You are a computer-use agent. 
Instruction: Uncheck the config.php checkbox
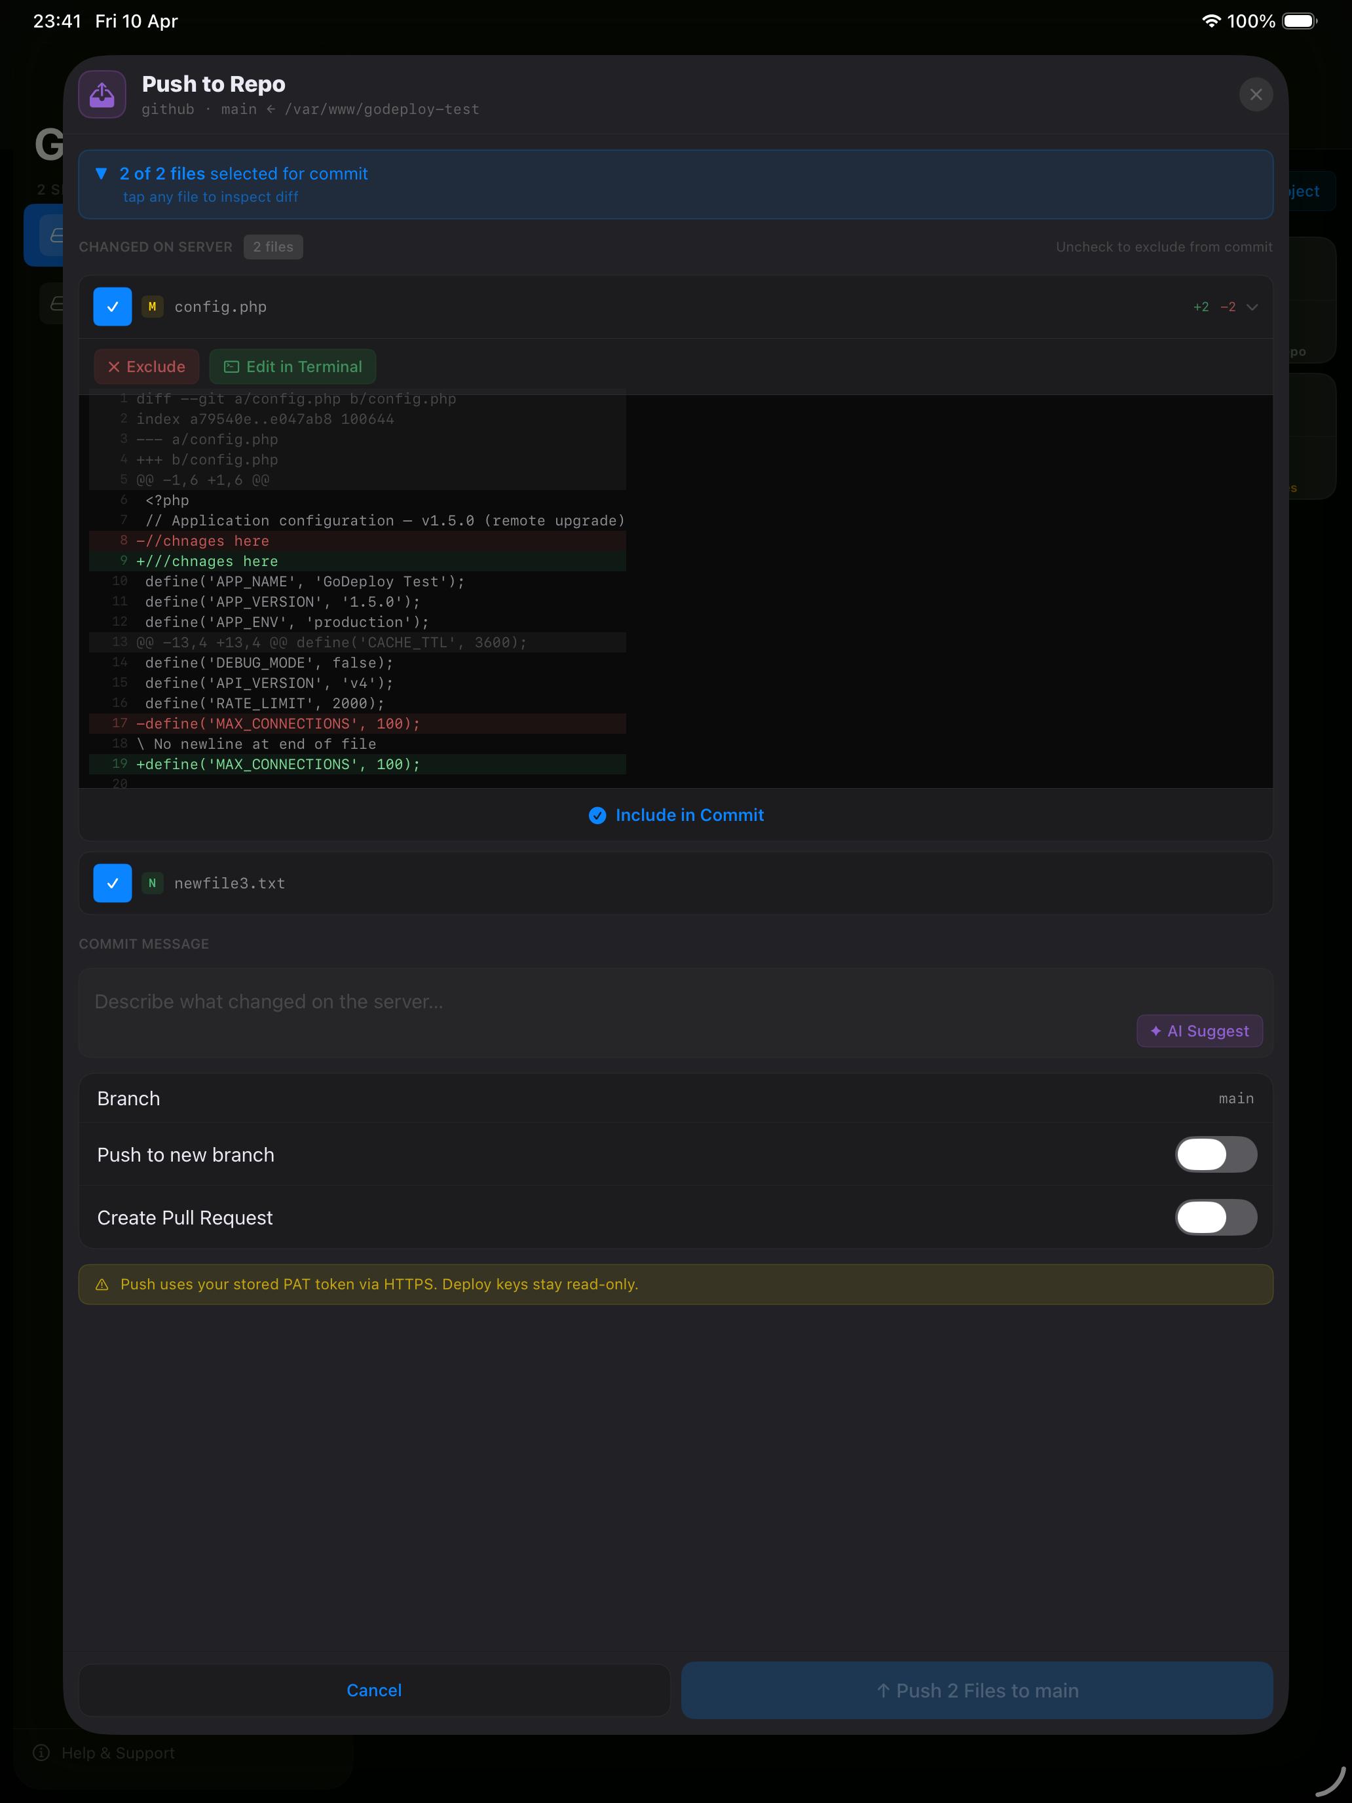click(113, 307)
